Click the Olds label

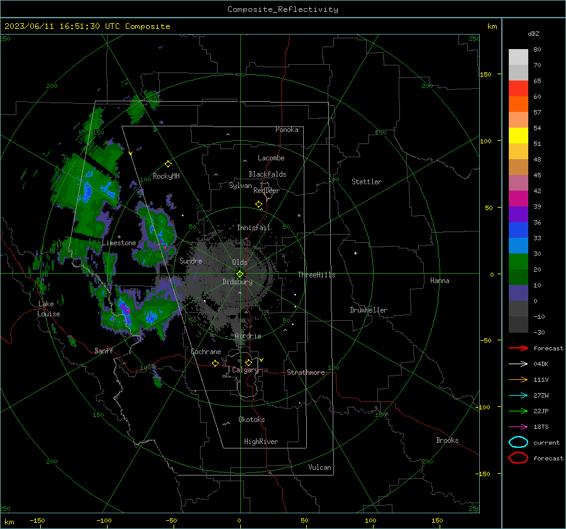click(x=240, y=262)
